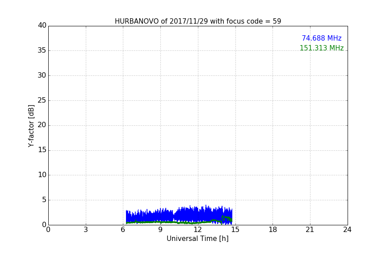Click the y-axis tick label '5'
The height and width of the screenshot is (257, 386).
tap(44, 200)
